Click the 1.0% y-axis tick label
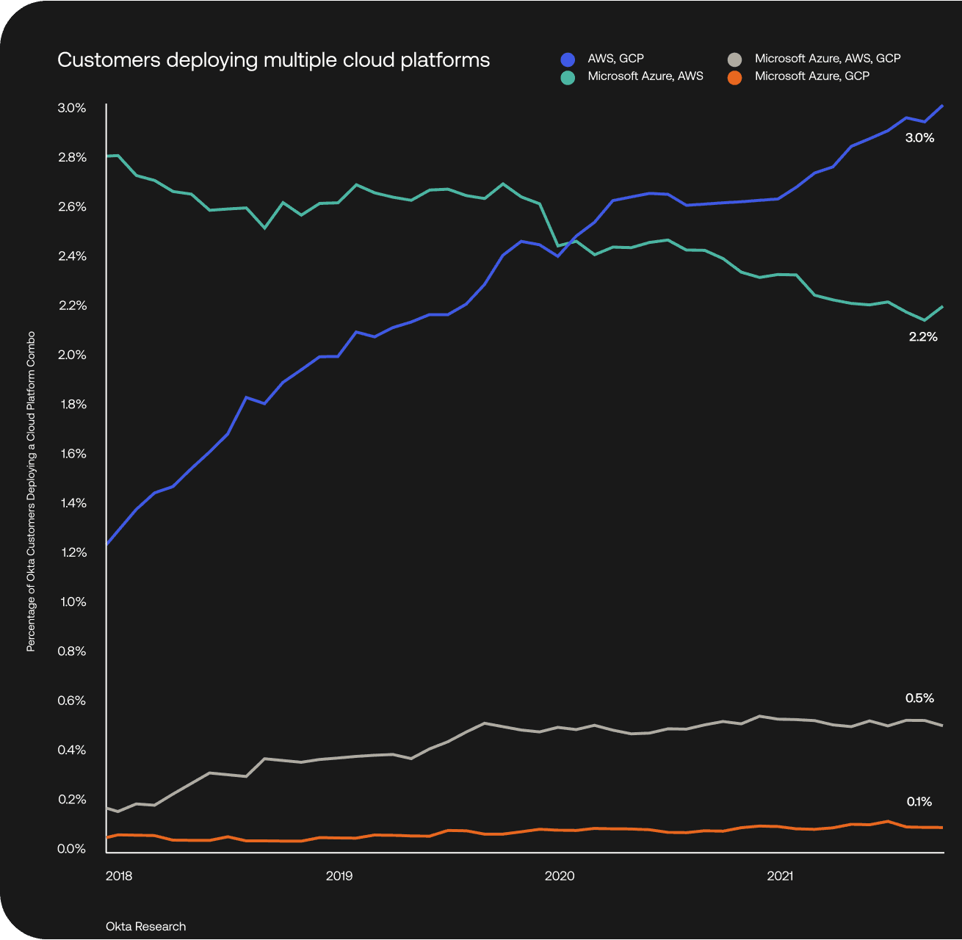This screenshot has height=940, width=962. click(x=72, y=602)
